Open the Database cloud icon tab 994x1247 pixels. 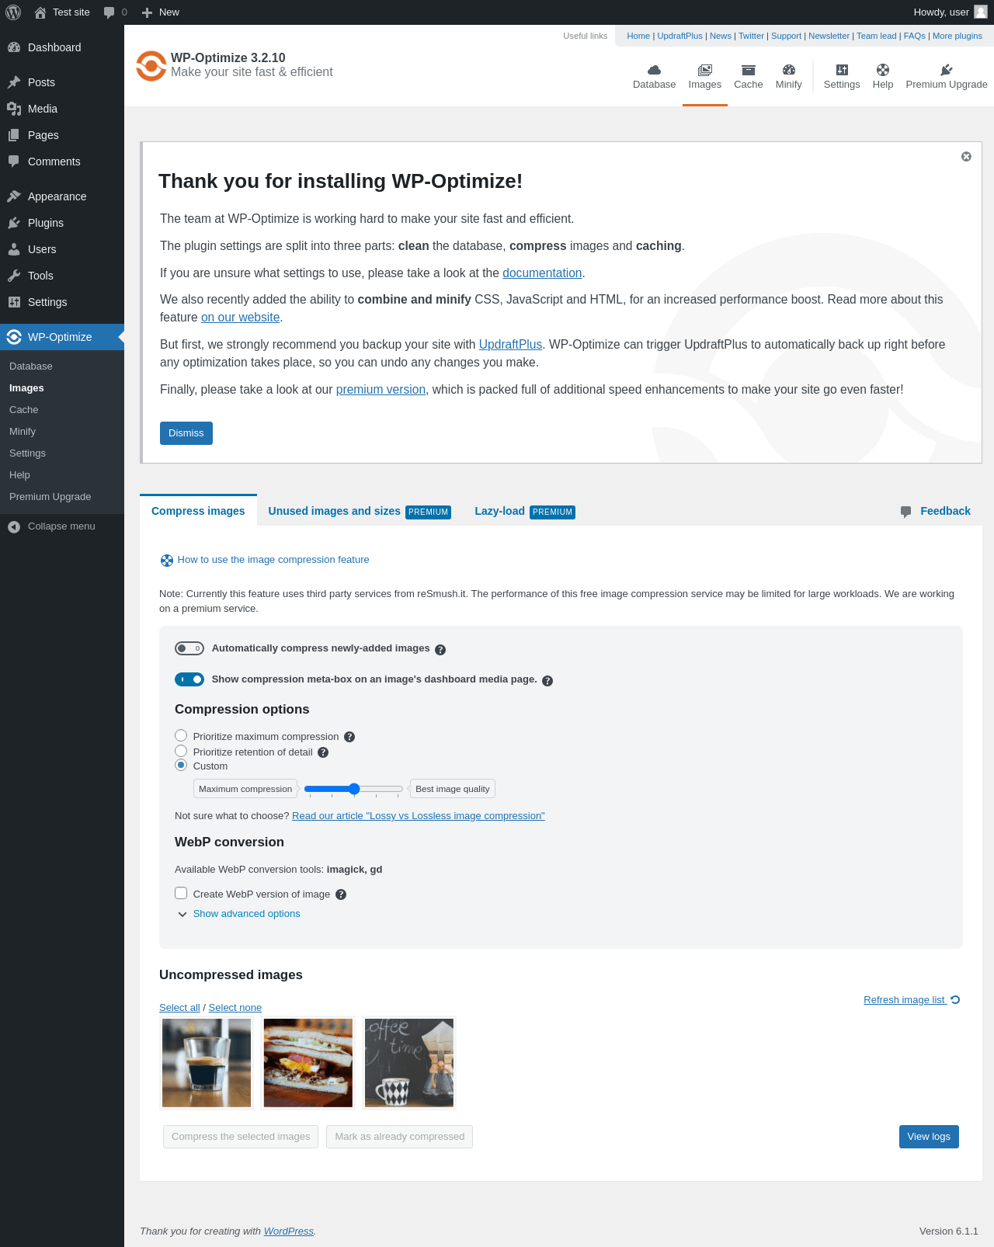[654, 70]
